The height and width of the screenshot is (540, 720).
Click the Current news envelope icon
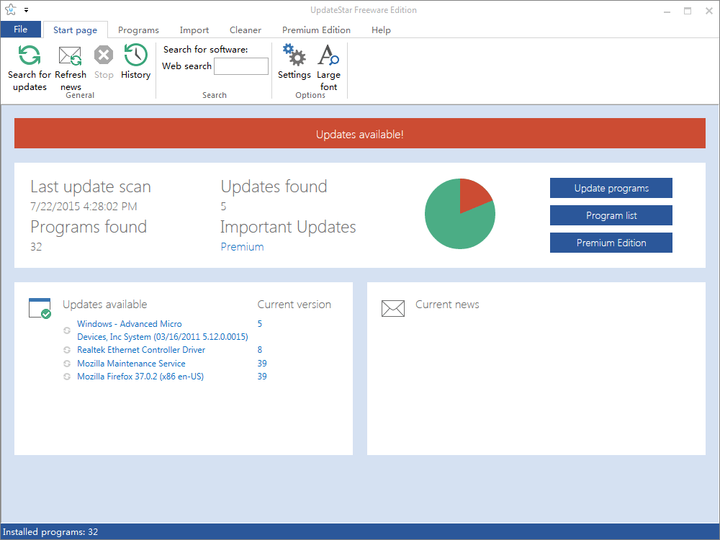[x=393, y=308]
